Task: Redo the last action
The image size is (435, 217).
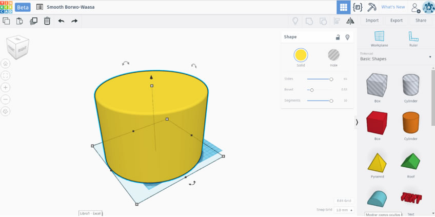Action: (74, 21)
